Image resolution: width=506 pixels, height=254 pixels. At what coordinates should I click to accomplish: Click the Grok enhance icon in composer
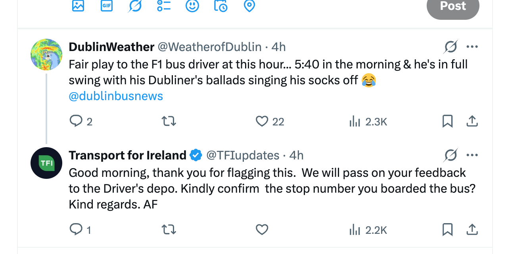(x=135, y=6)
